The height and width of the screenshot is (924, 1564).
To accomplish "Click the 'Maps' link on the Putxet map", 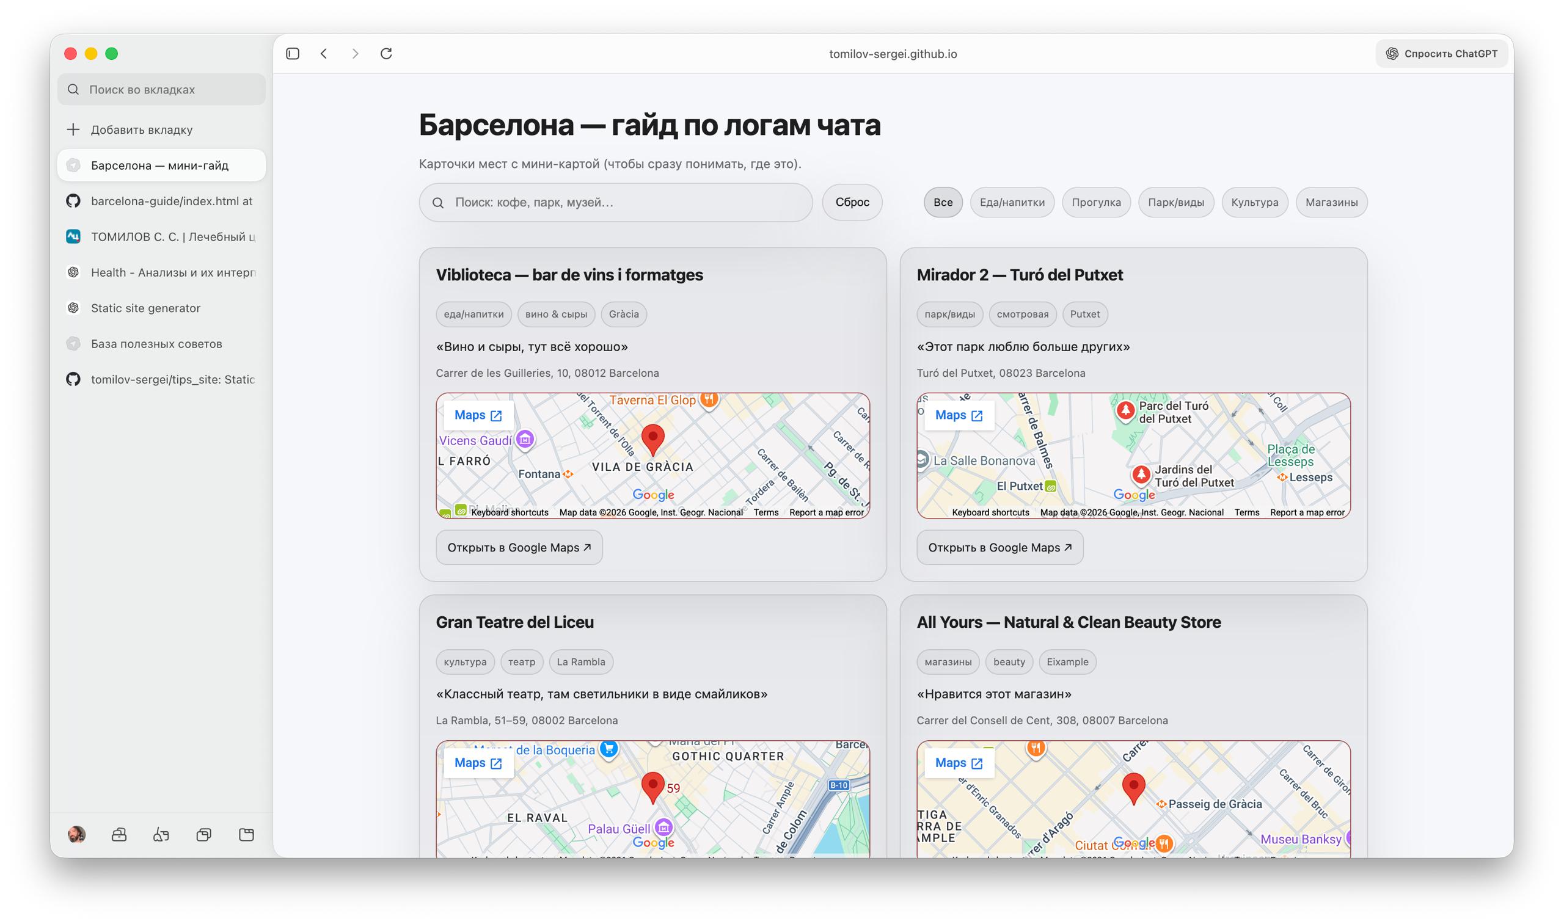I will point(959,415).
